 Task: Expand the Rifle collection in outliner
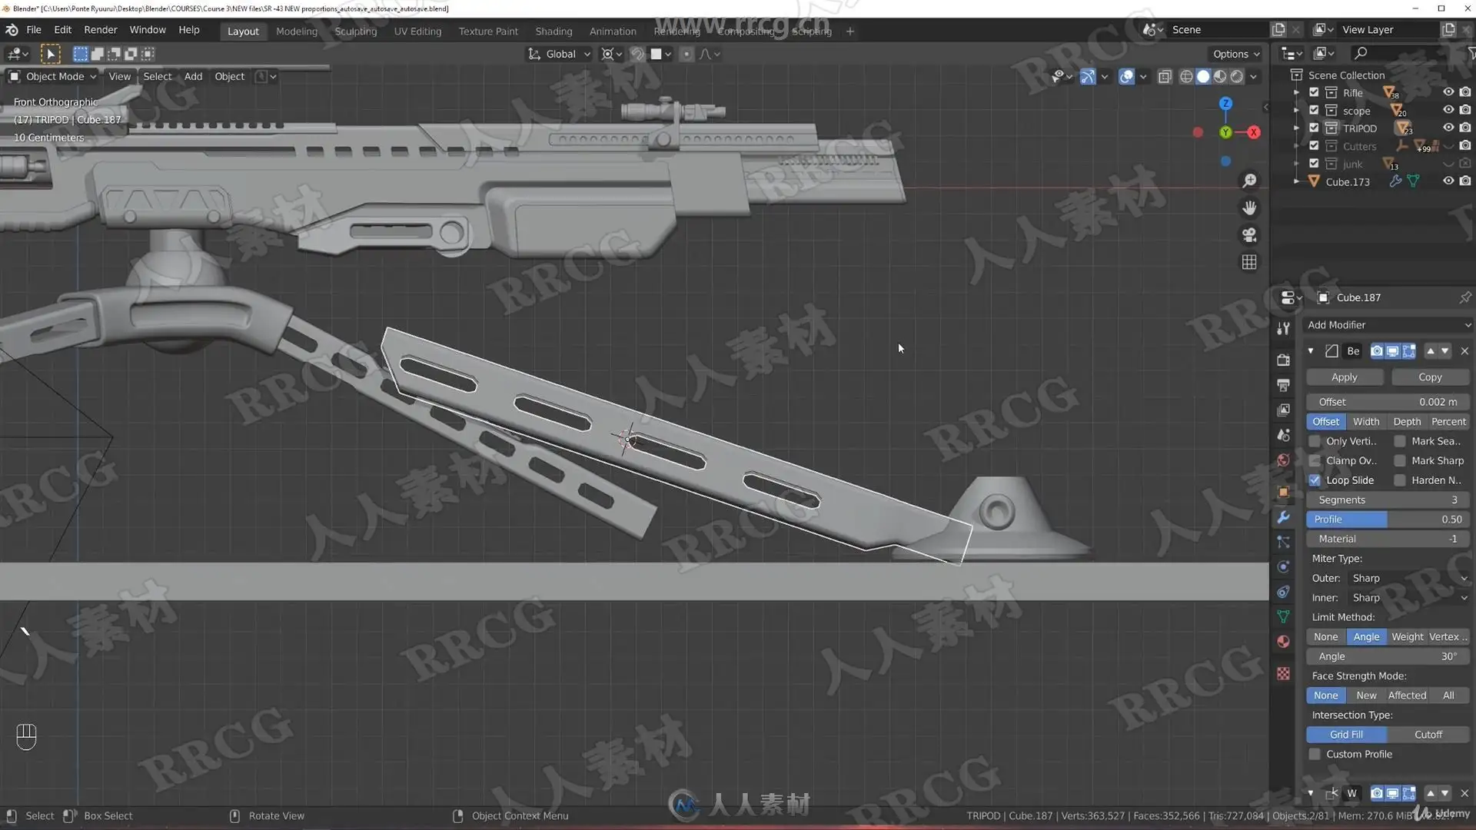tap(1297, 92)
